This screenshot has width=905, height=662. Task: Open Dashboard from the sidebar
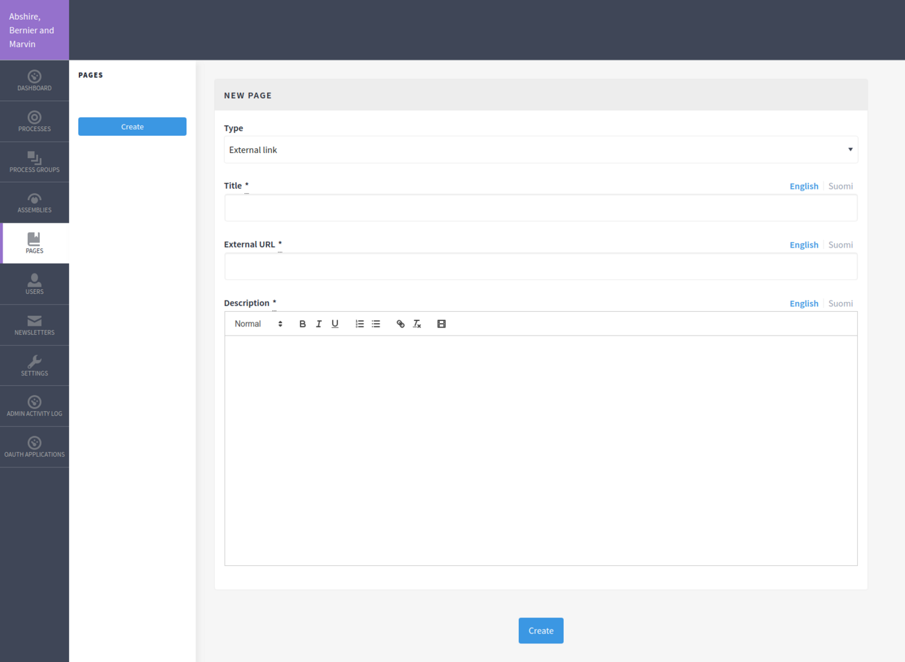[x=34, y=81]
